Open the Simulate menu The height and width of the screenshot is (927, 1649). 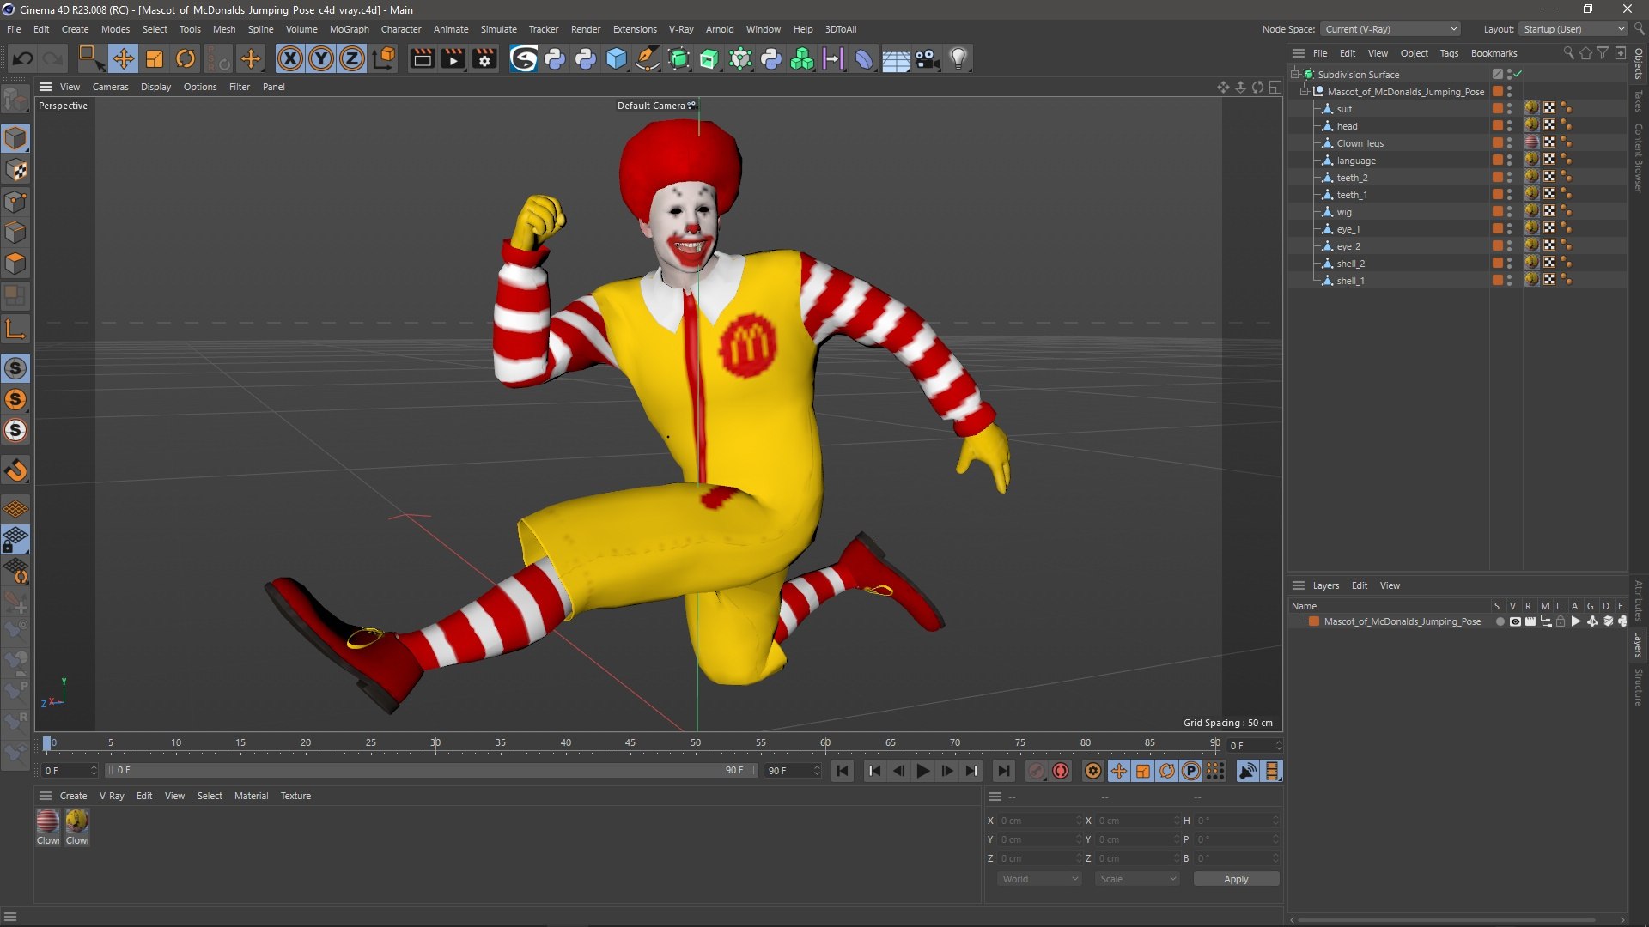[x=498, y=29]
